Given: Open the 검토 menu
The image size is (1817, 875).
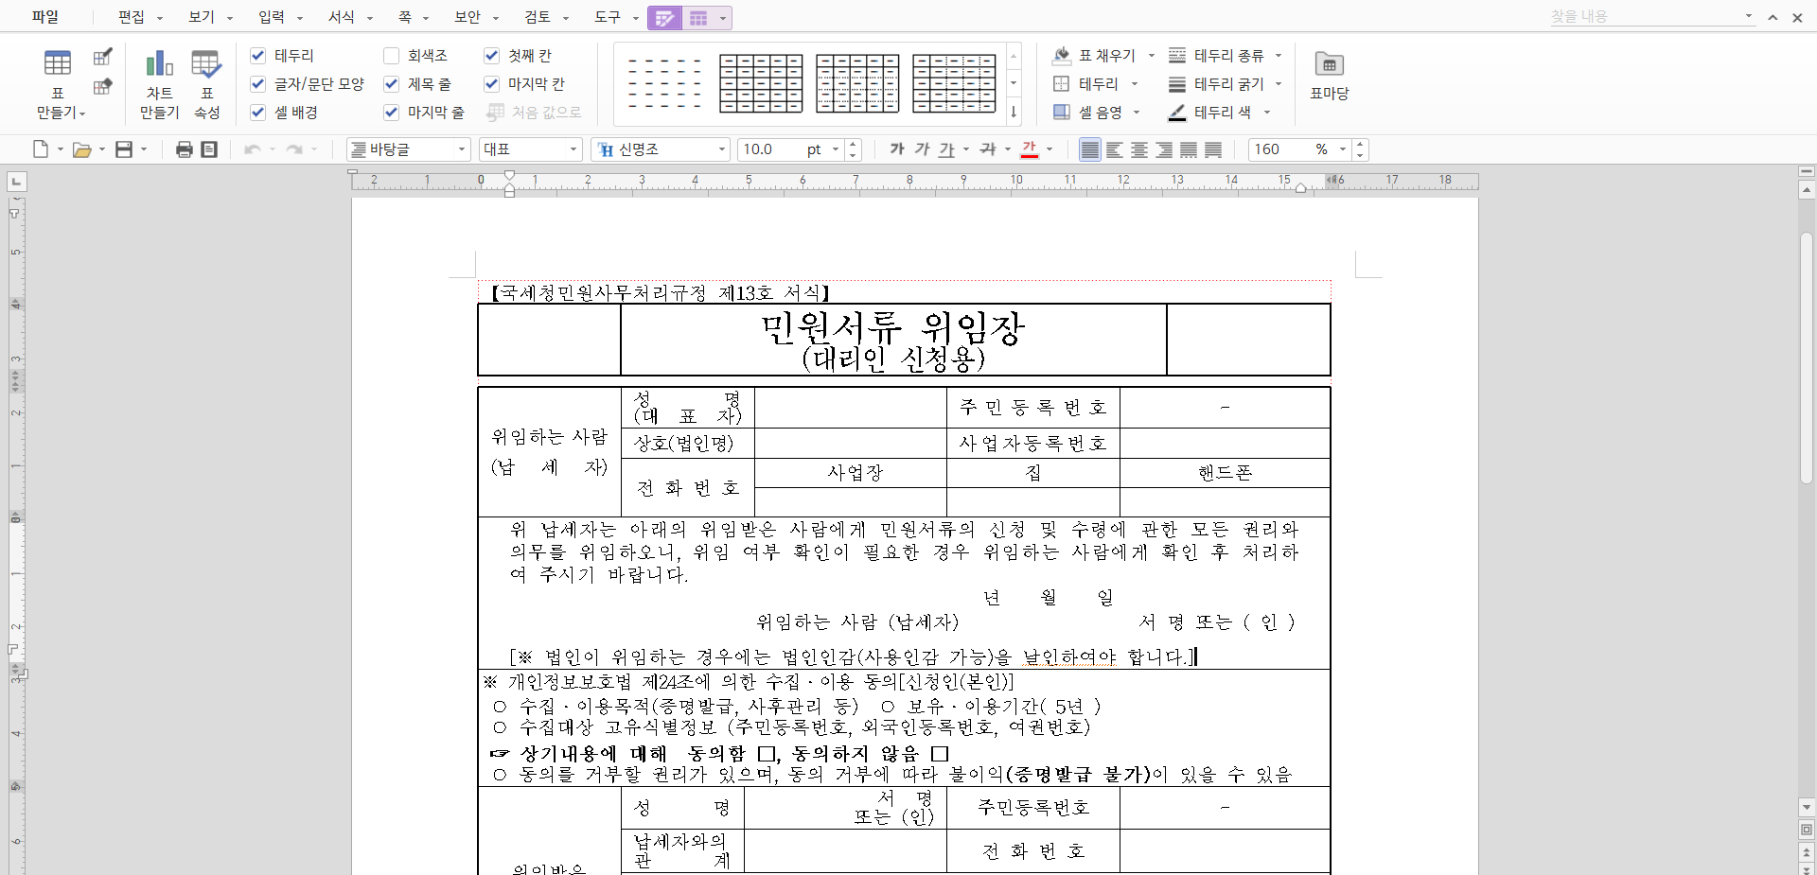Looking at the screenshot, I should [538, 17].
